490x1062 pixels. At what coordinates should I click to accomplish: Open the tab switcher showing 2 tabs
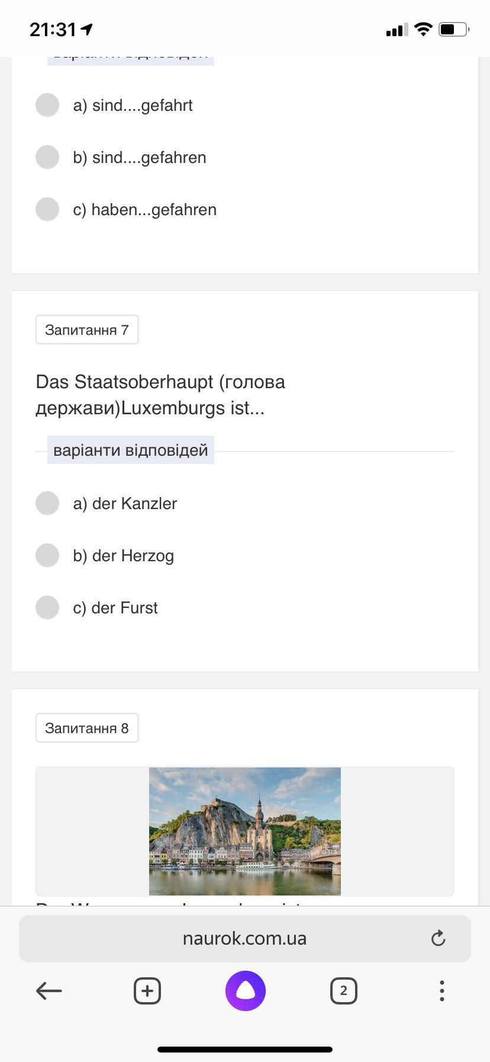343,990
